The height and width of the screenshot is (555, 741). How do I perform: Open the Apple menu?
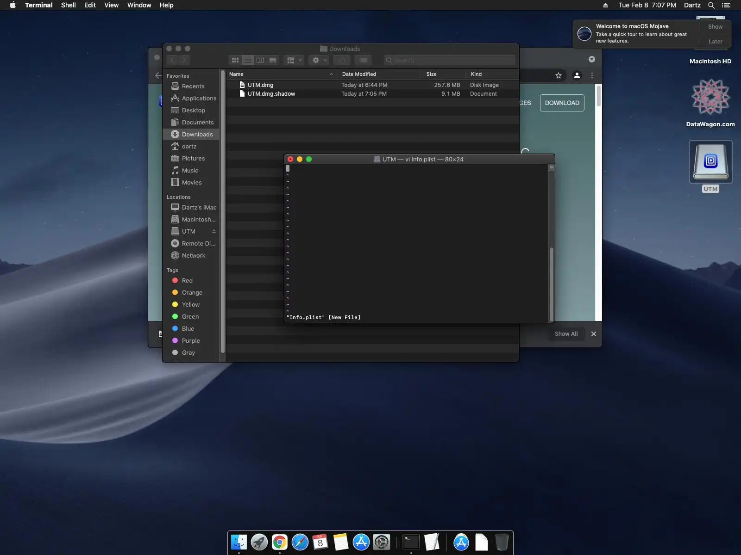(13, 5)
